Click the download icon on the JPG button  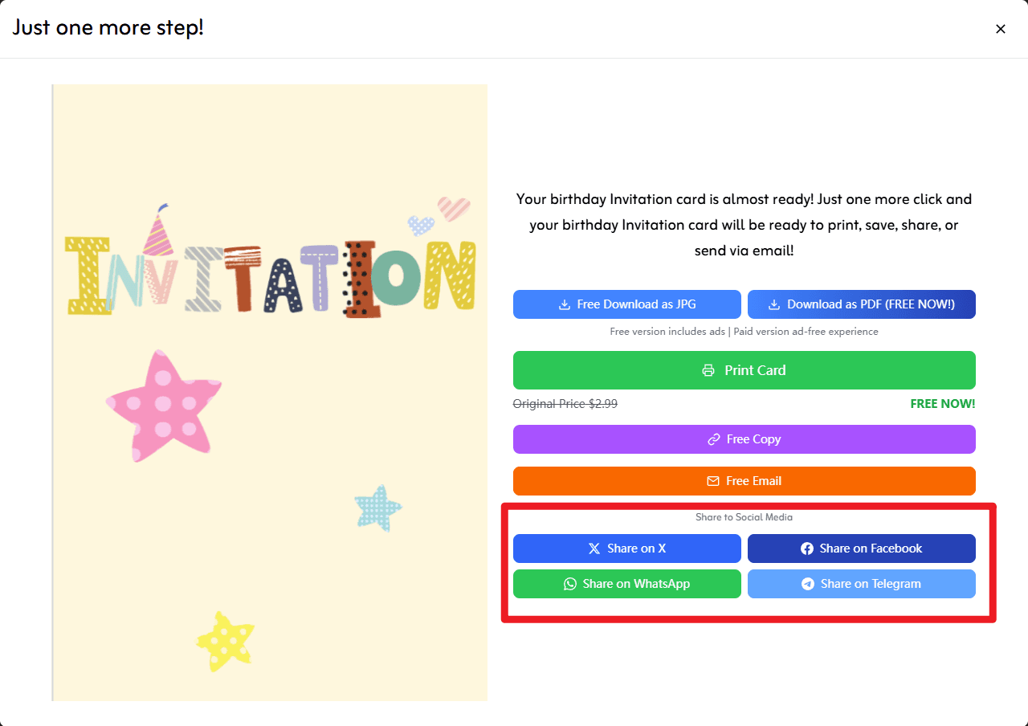(565, 305)
